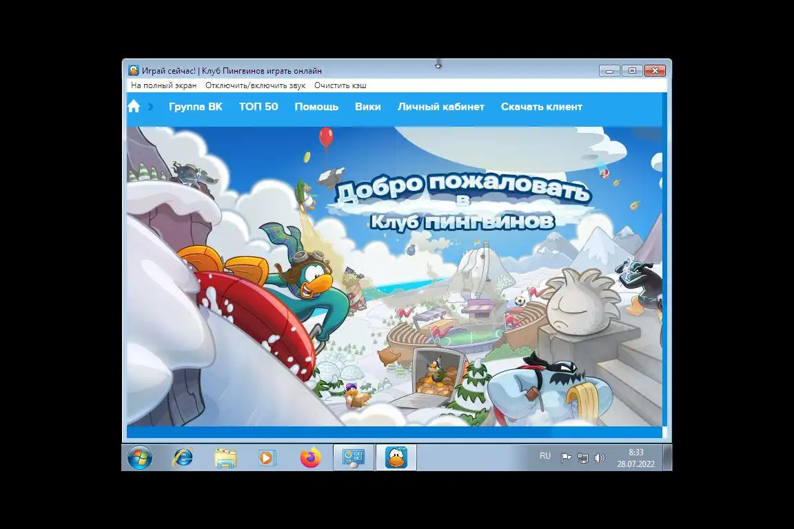Viewport: 794px width, 529px height.
Task: Select the Club Penguin taskbar button
Action: point(396,457)
